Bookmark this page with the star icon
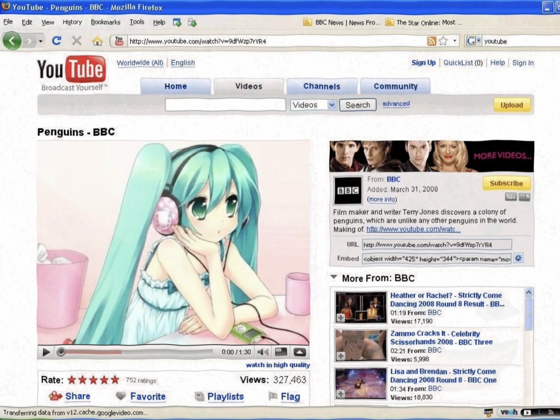 click(x=443, y=40)
